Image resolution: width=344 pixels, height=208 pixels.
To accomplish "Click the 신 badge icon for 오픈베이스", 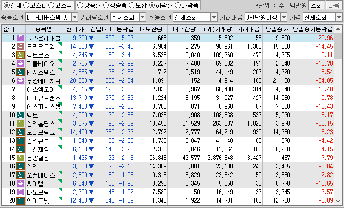I will [20, 175].
